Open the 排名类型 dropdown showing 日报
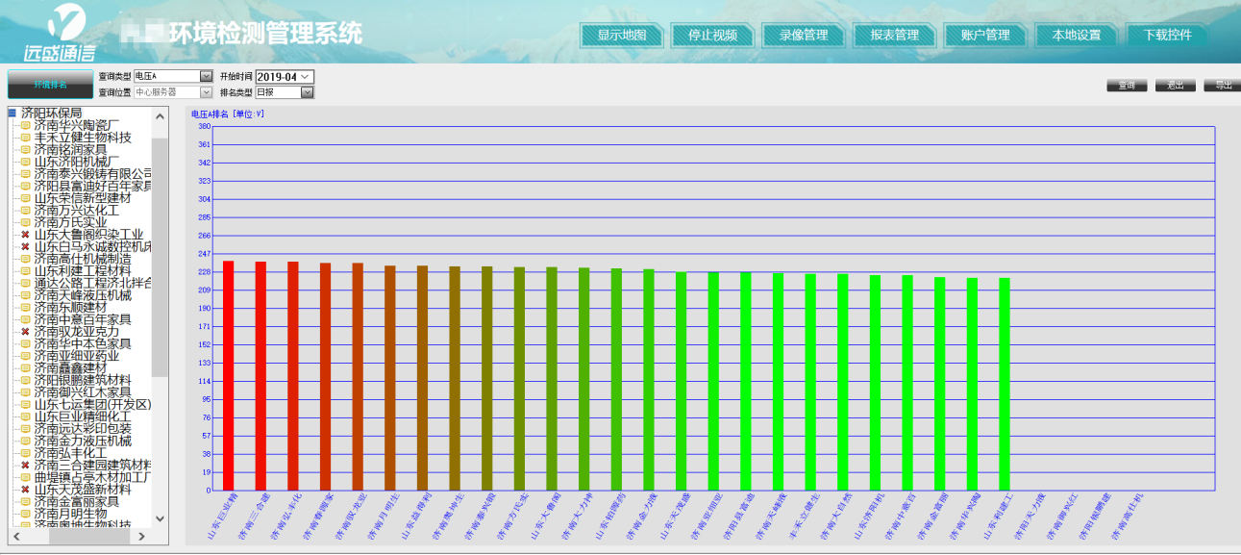1241x555 pixels. coord(307,92)
